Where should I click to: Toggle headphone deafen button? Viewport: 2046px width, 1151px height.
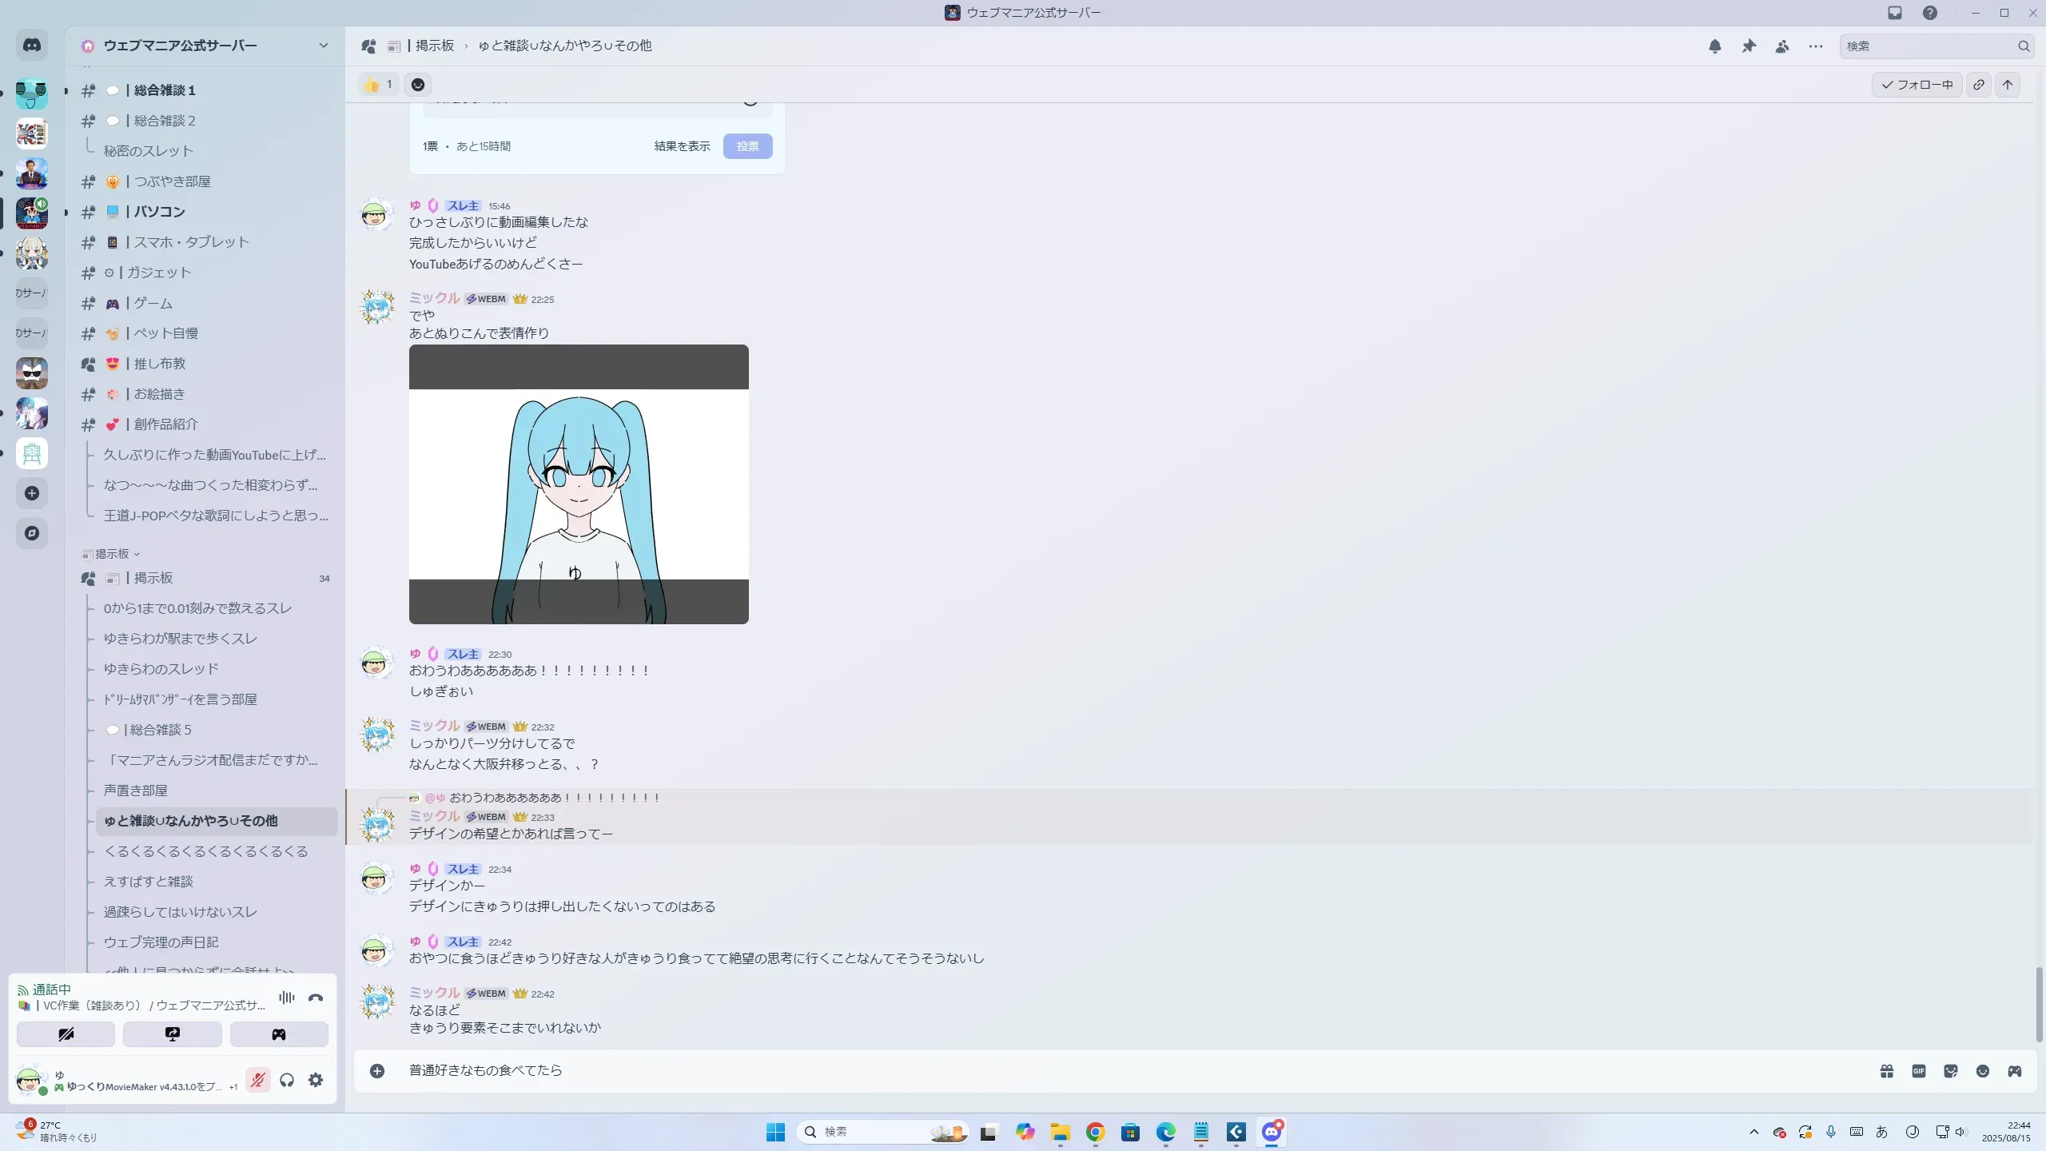tap(287, 1081)
